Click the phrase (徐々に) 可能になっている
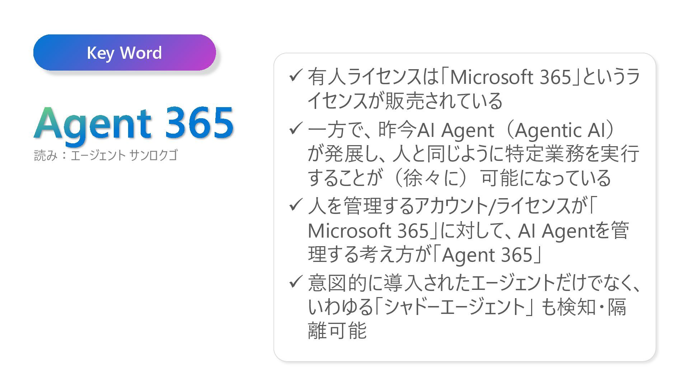The height and width of the screenshot is (387, 689). (502, 178)
